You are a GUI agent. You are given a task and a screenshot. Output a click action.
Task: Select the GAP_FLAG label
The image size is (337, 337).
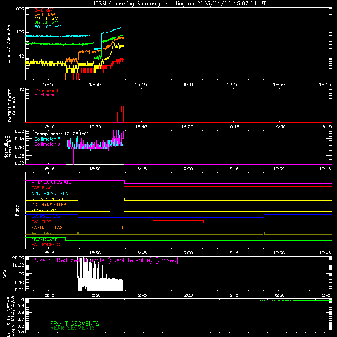pos(41,187)
